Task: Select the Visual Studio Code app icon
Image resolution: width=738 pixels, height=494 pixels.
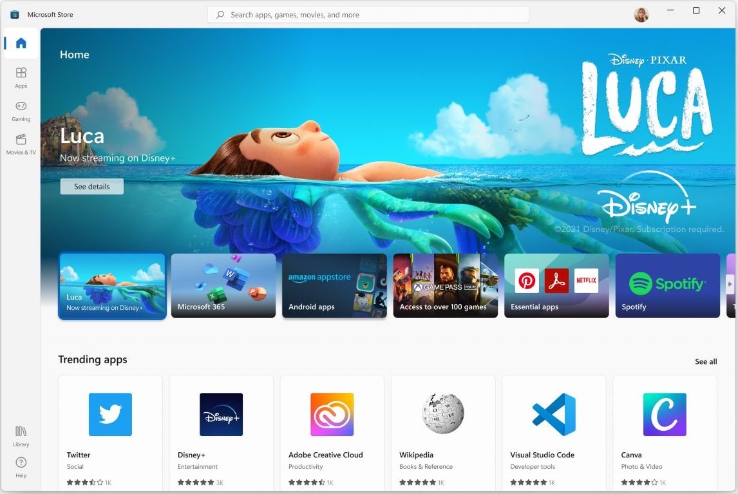Action: (x=554, y=415)
